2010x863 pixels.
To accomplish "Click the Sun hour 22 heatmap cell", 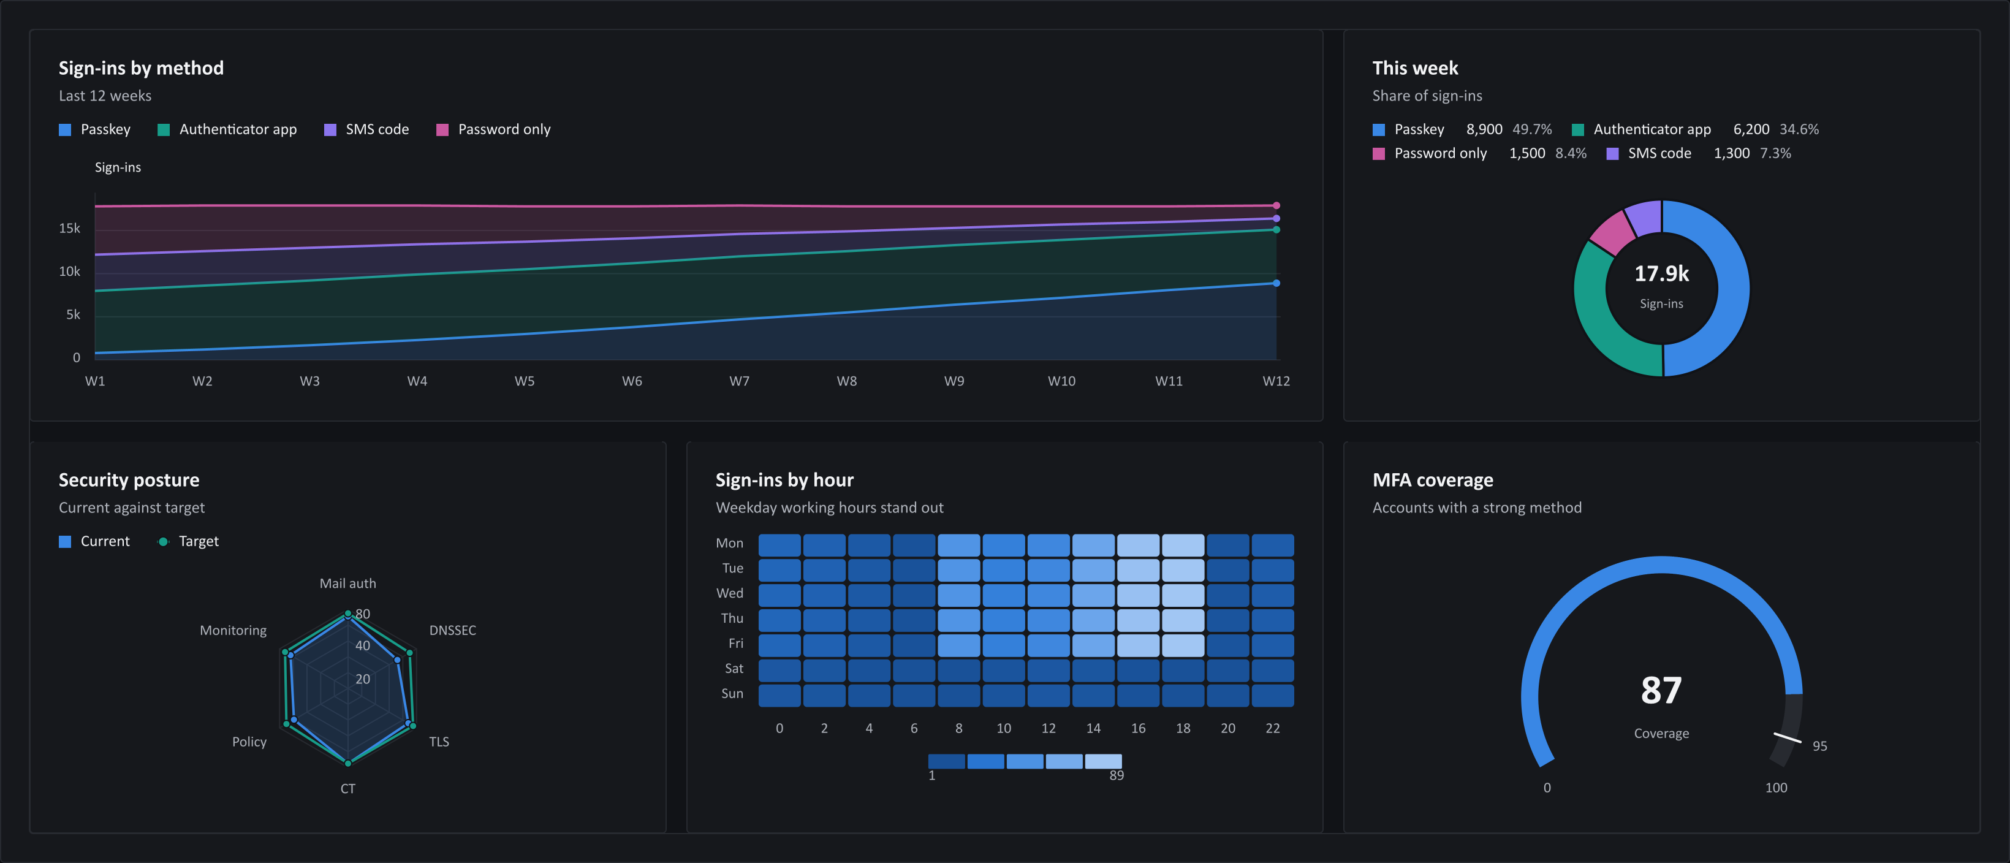I will [x=1273, y=695].
